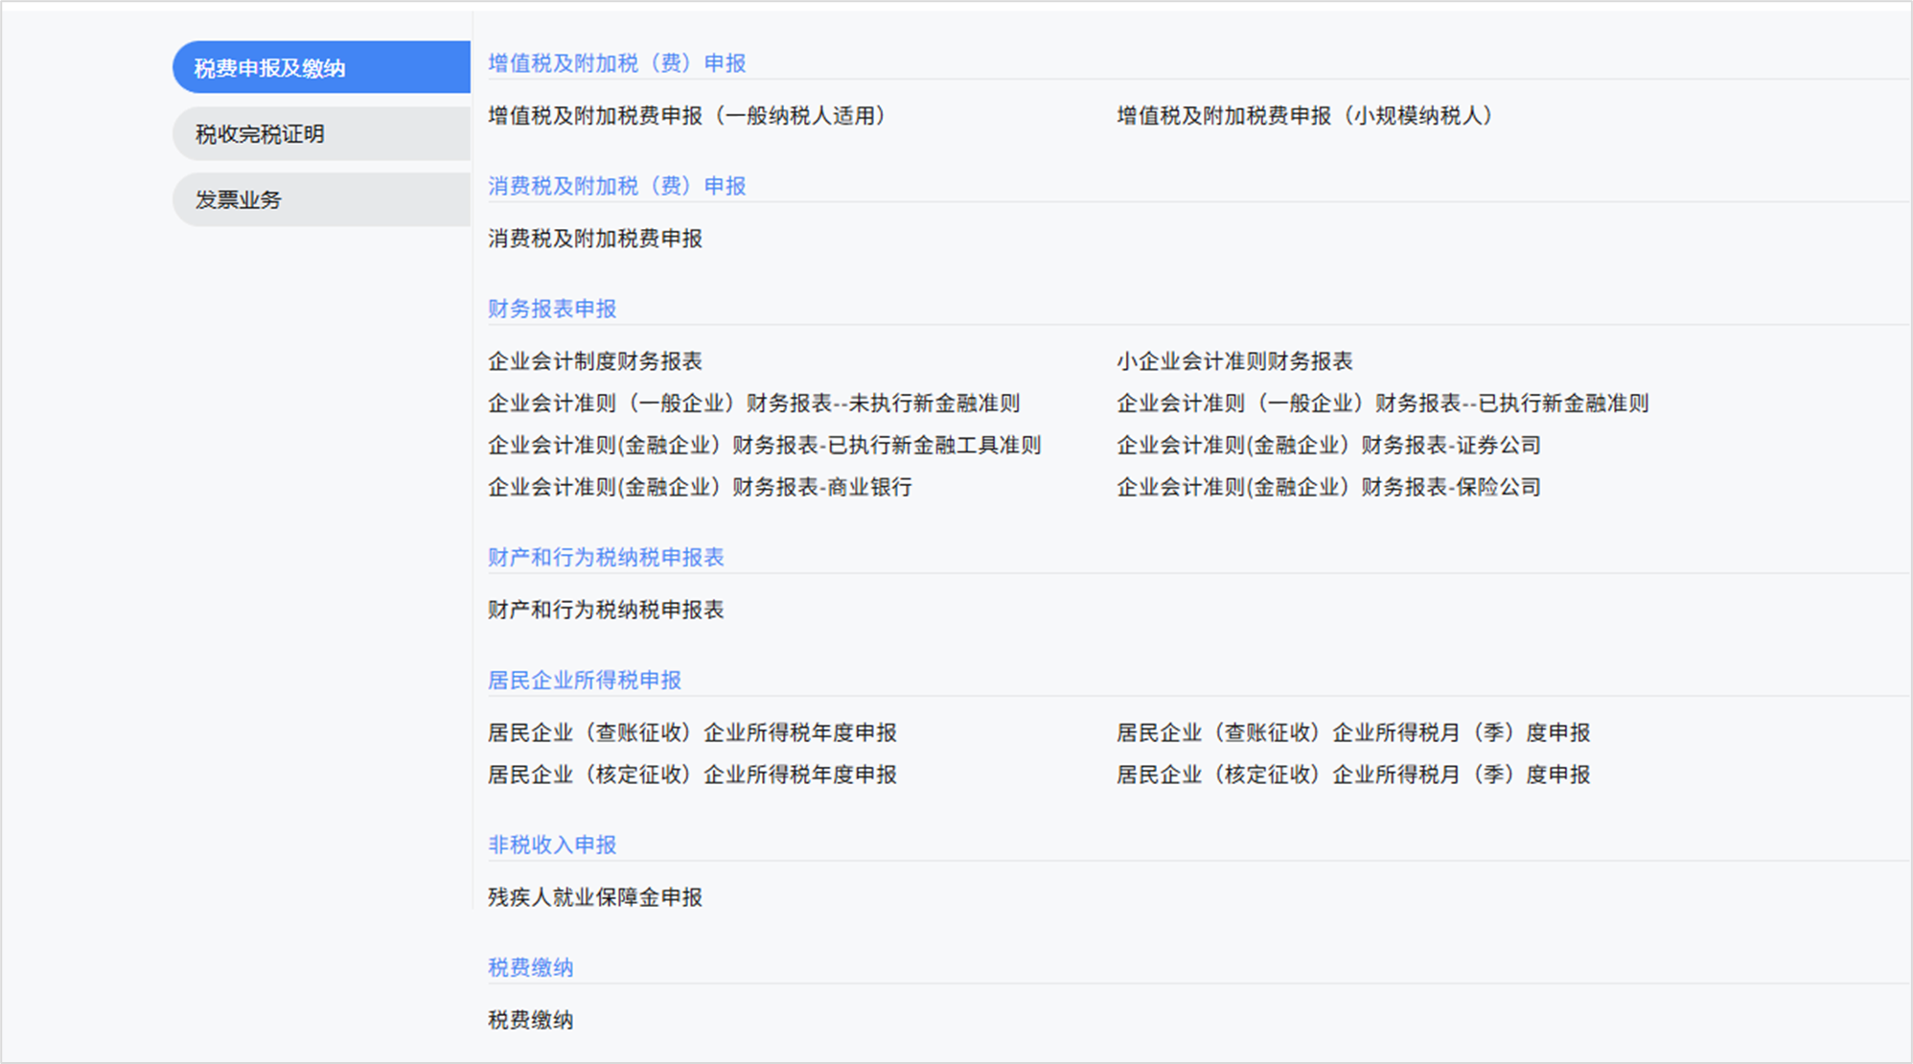Open 金融企业财务报表-证券公司
The width and height of the screenshot is (1913, 1064).
[x=1328, y=446]
